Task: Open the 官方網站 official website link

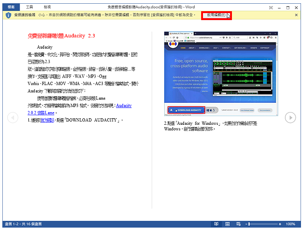Action: click(47, 120)
